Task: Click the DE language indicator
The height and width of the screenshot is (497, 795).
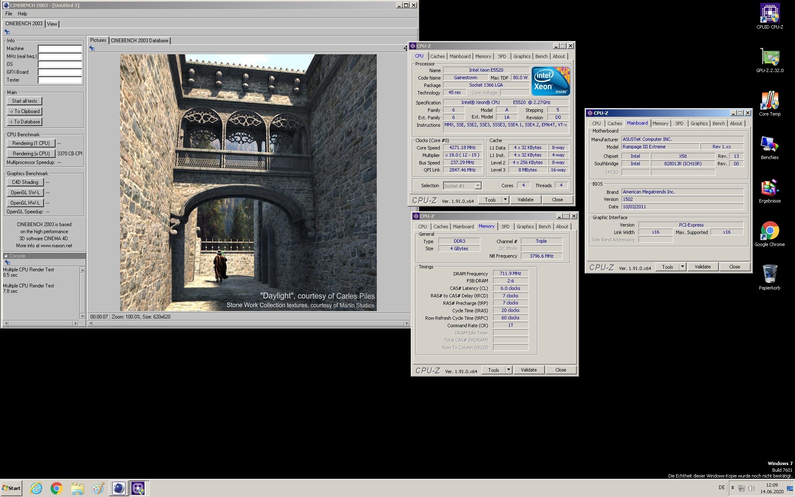Action: tap(722, 487)
